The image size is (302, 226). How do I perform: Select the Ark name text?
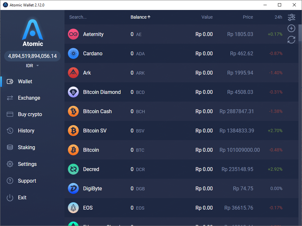click(x=87, y=73)
